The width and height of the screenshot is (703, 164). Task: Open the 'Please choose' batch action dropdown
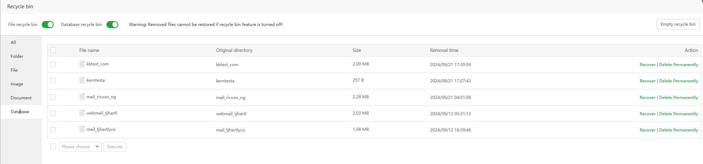coord(80,147)
